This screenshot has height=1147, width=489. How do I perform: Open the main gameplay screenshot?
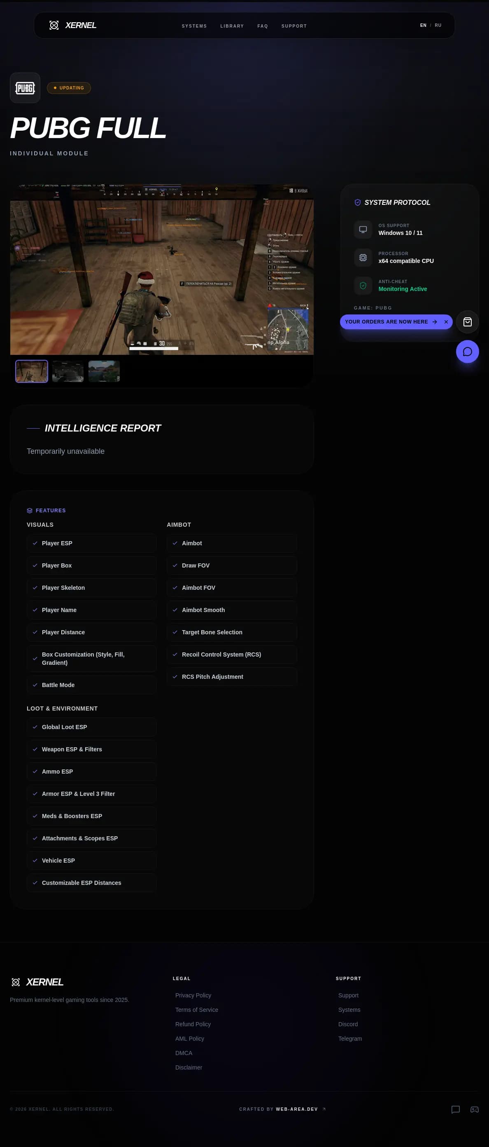point(162,270)
